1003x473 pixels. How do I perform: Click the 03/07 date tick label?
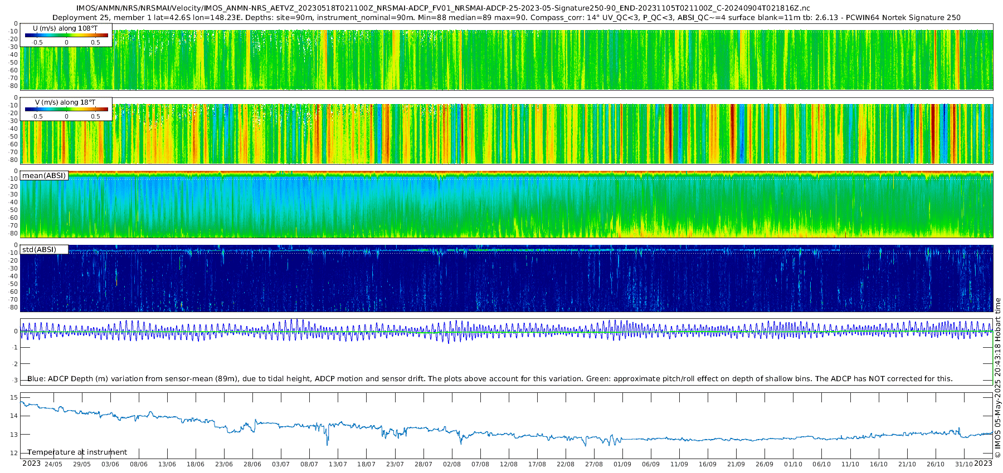(281, 464)
